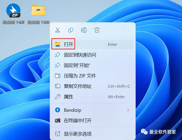The height and width of the screenshot is (140, 182).
Task: Click the pin icon beside 固定到"开始"
Action: 58,65
